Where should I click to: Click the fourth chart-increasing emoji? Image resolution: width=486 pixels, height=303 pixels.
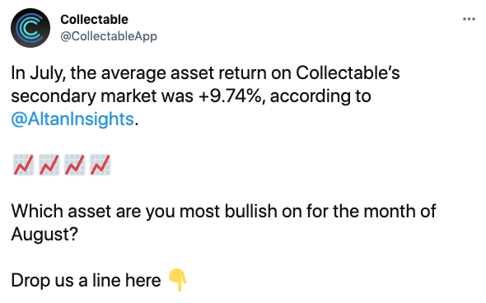(x=100, y=165)
